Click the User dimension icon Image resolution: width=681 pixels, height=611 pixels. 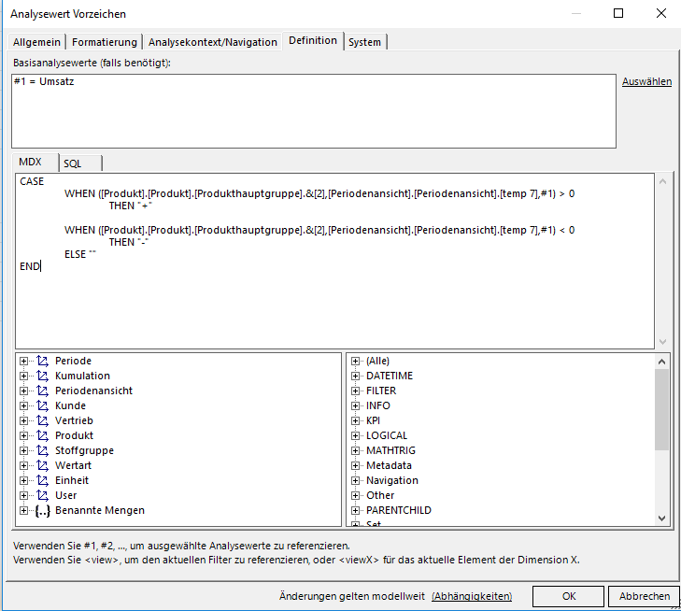(42, 495)
